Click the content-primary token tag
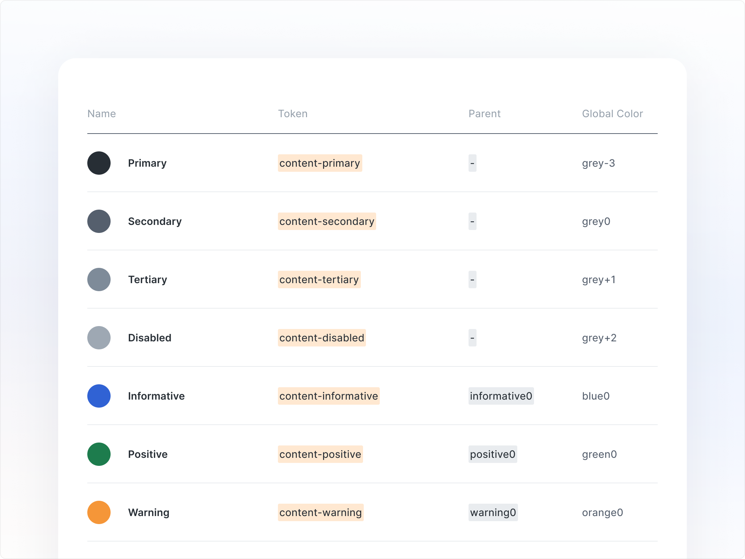Image resolution: width=745 pixels, height=559 pixels. (x=320, y=163)
